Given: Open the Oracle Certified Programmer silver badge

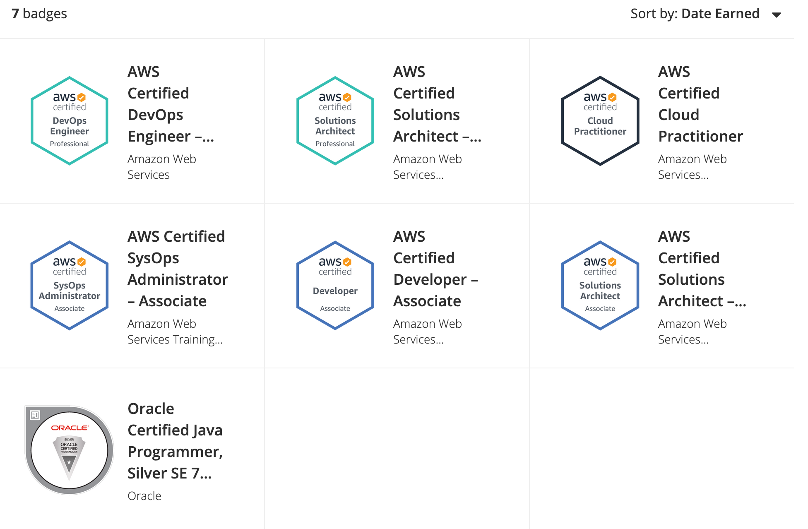Looking at the screenshot, I should 70,450.
